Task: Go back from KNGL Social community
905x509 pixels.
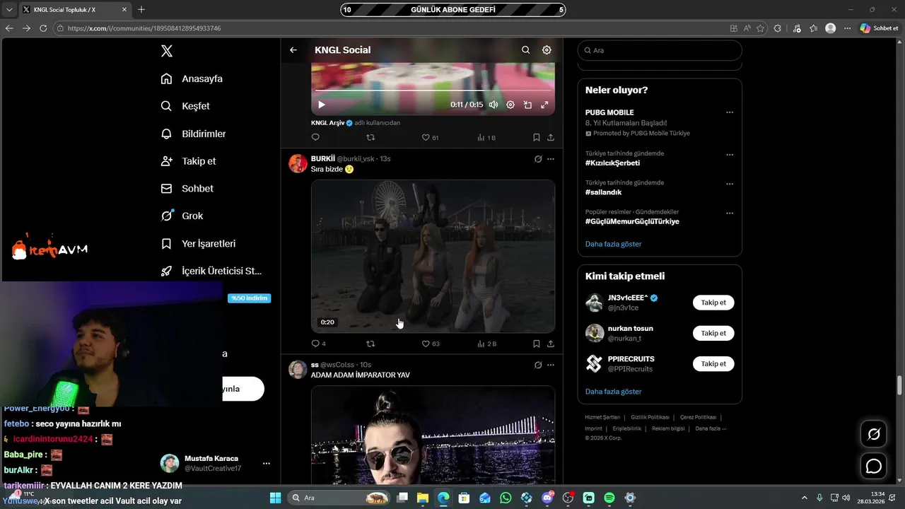Action: pos(293,50)
